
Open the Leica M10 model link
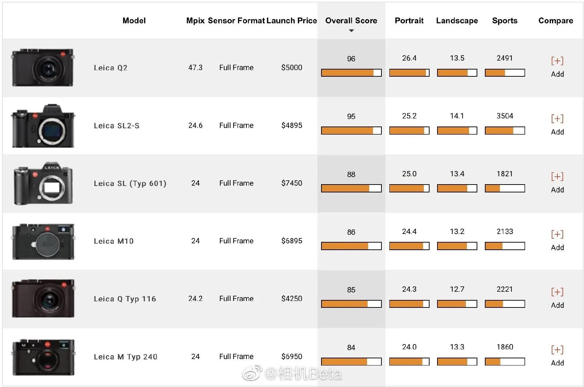(113, 241)
